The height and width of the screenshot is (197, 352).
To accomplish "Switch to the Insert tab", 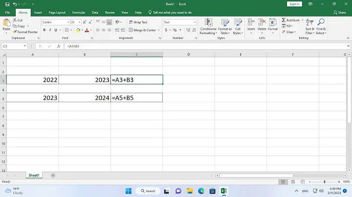I will [38, 13].
